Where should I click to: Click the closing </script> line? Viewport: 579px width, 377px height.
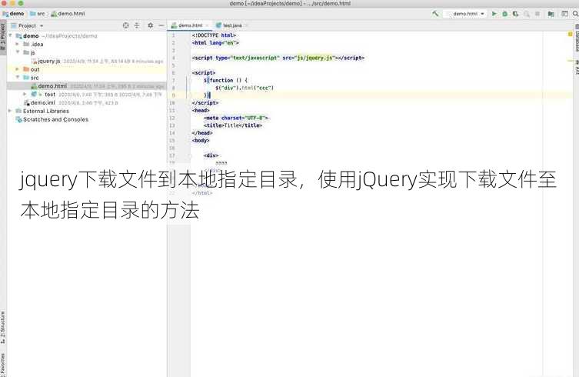[x=205, y=103]
